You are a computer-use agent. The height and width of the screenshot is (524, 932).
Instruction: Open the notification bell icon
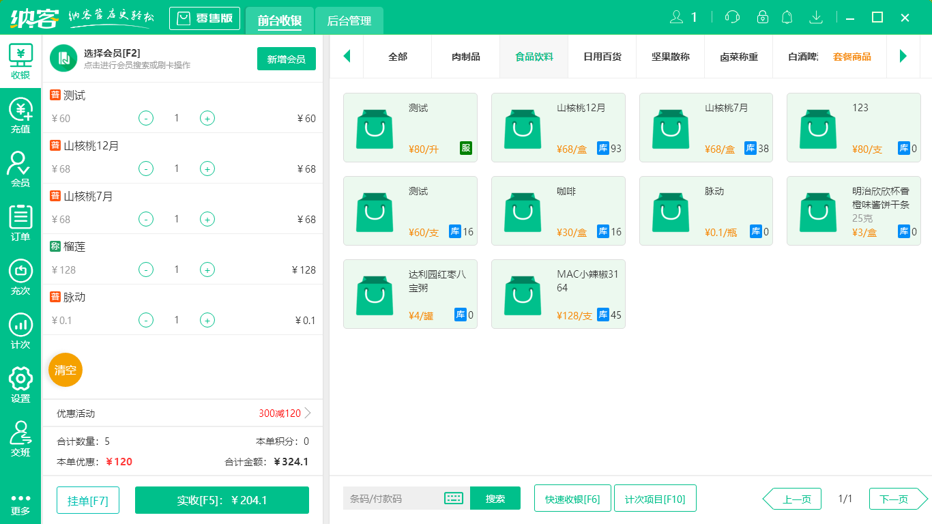pos(787,18)
